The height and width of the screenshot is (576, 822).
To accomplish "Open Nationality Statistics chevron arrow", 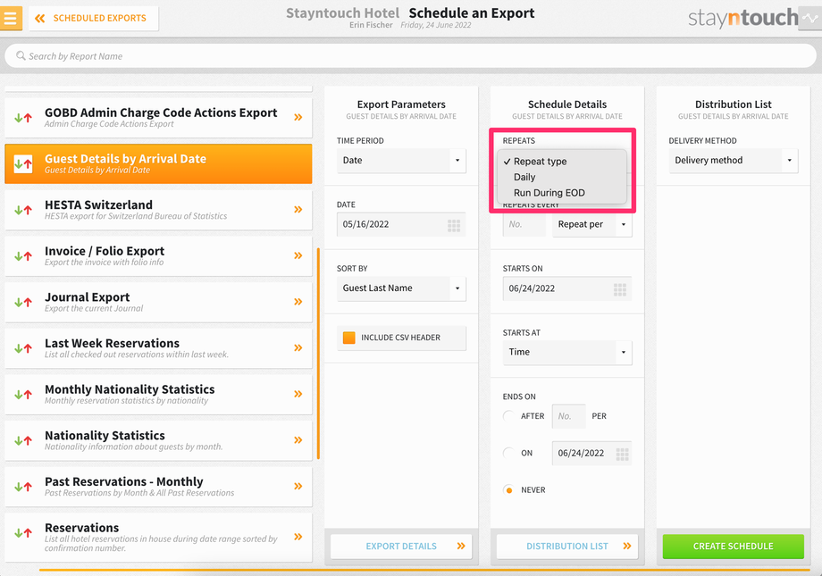I will point(298,440).
